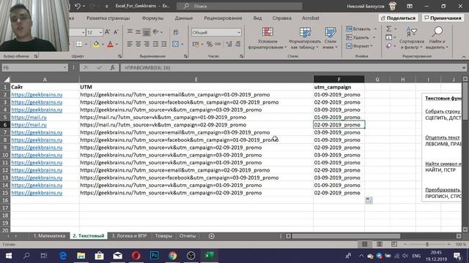Click the zoom slider handle
Screen dimensions: 469x263
(427, 244)
